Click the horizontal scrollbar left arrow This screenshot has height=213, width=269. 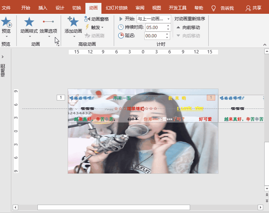(15, 207)
